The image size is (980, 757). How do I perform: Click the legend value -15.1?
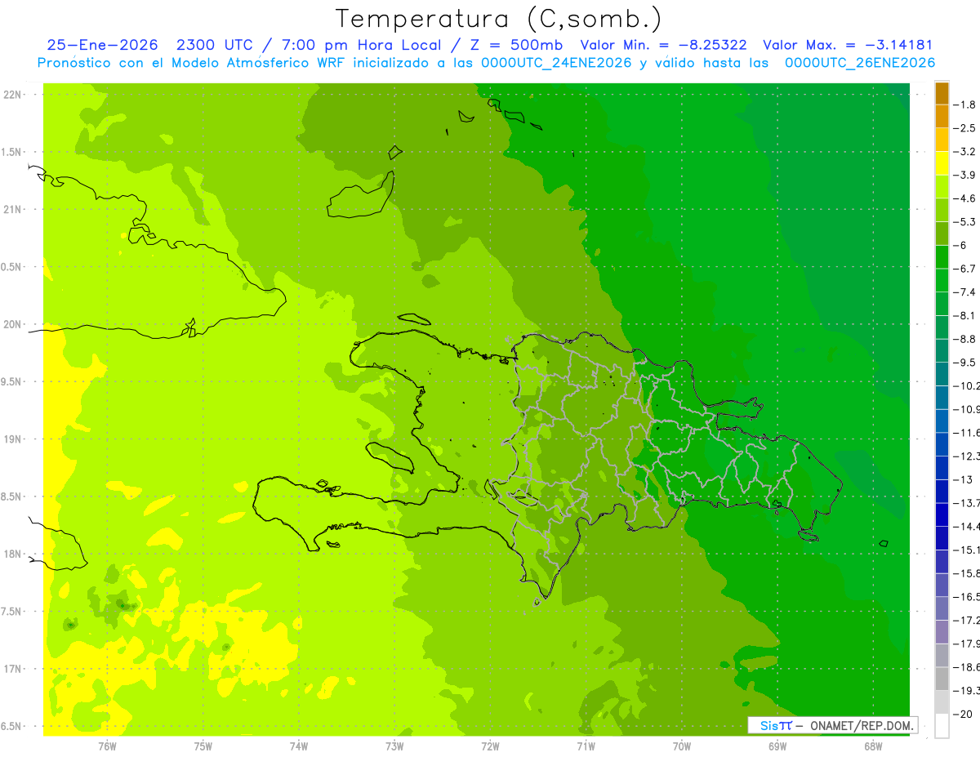[967, 550]
